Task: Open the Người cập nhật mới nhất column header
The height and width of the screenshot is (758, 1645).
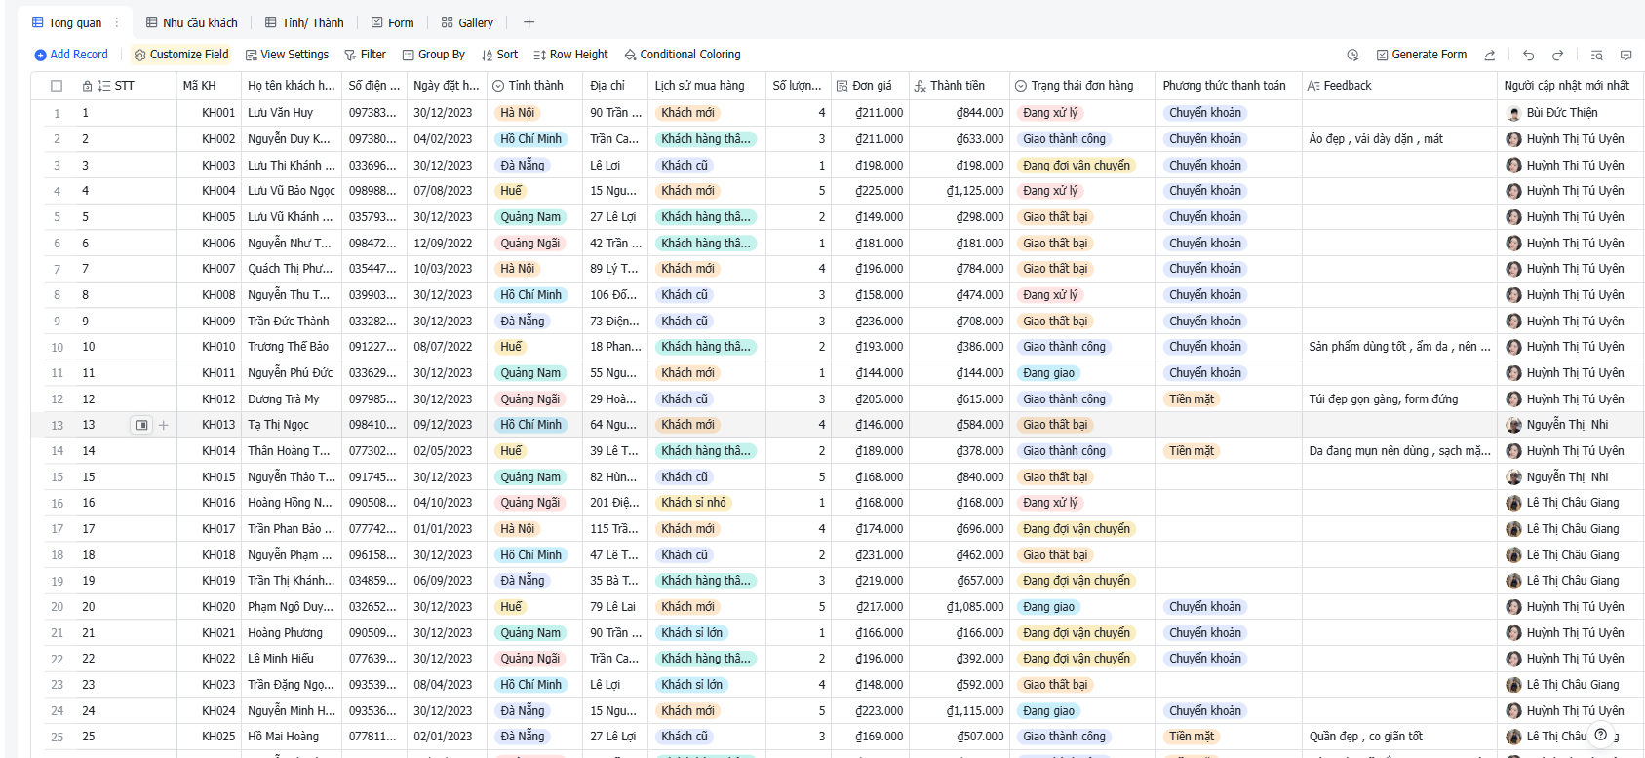Action: [1570, 86]
